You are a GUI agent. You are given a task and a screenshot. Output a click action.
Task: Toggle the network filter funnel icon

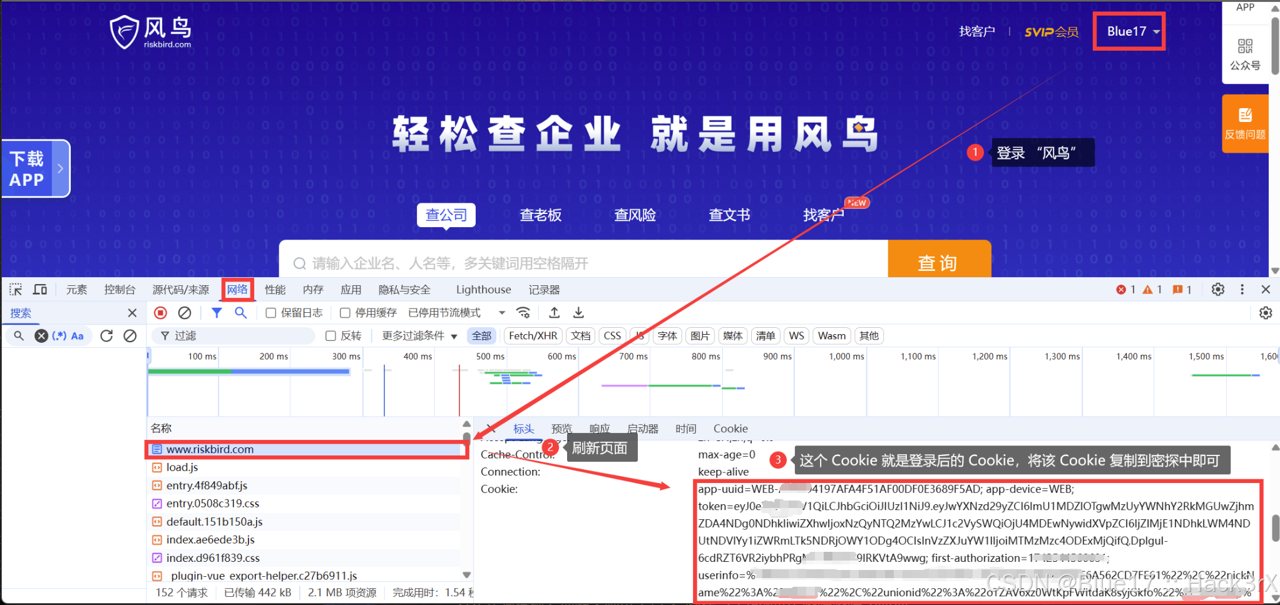pyautogui.click(x=217, y=313)
